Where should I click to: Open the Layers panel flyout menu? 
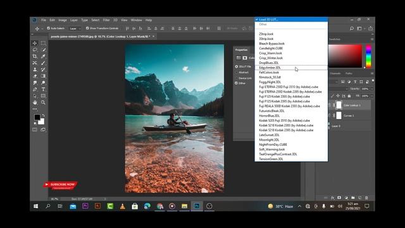click(x=372, y=73)
